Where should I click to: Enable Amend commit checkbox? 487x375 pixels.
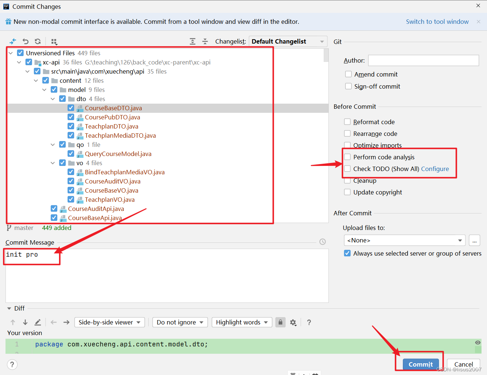[348, 74]
